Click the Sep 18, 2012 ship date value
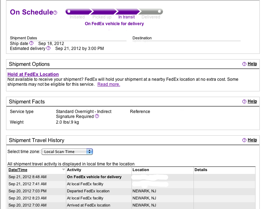Viewport: 264px width, 209px height. [51, 44]
